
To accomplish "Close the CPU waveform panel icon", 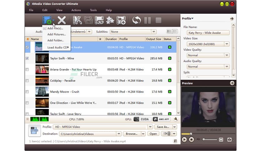I will [27, 119].
